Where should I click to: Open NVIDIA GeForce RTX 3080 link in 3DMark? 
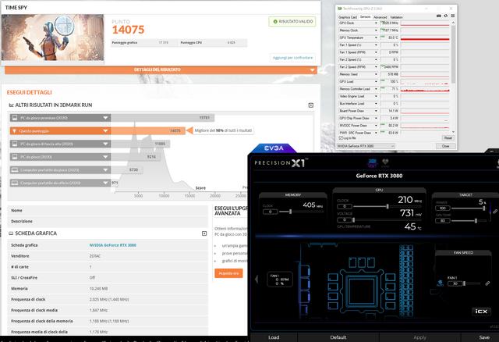tap(112, 245)
